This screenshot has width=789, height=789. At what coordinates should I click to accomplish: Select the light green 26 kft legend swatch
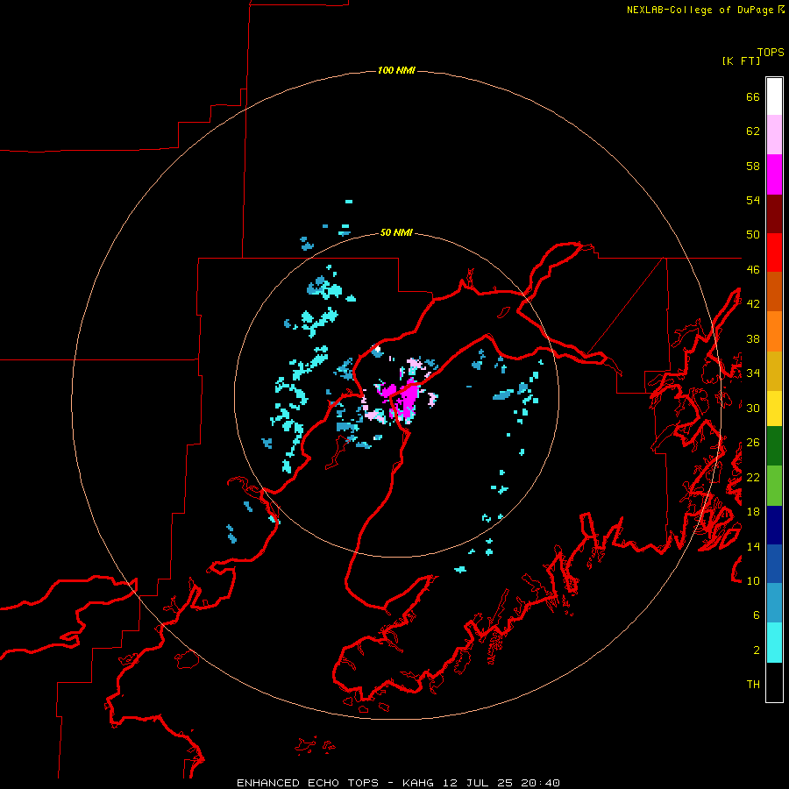(x=774, y=486)
